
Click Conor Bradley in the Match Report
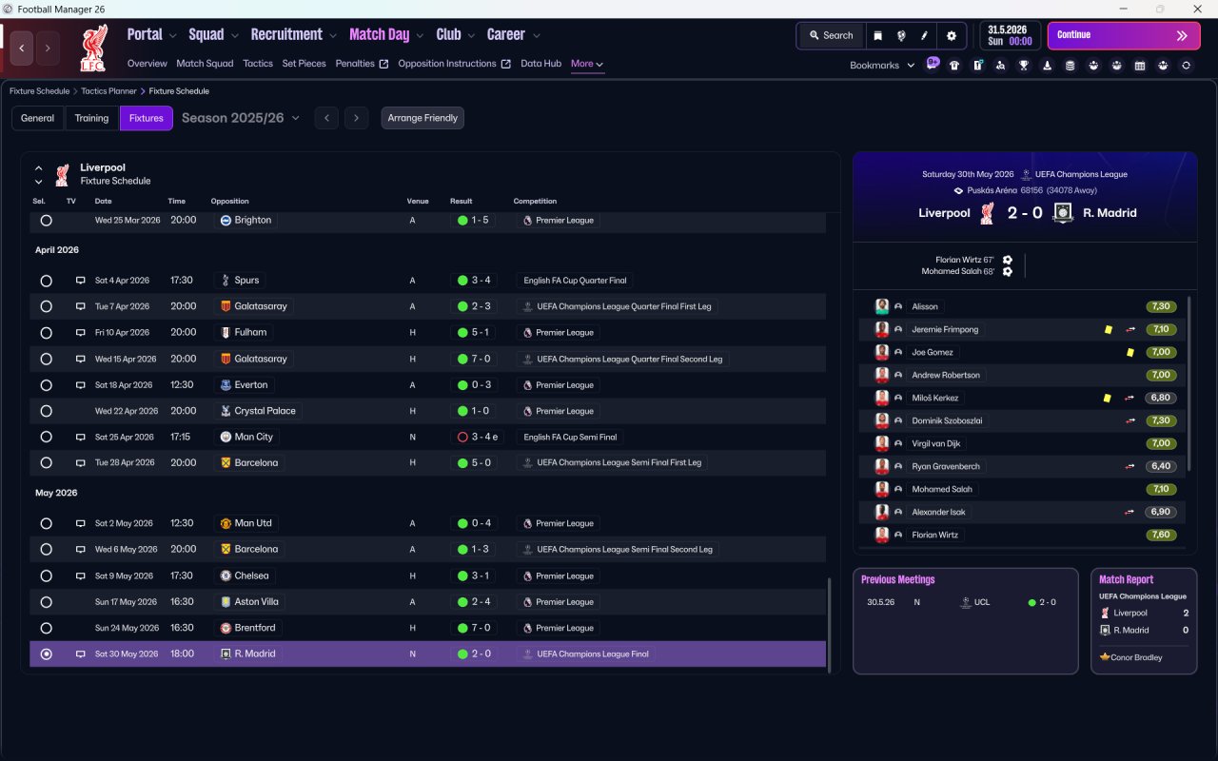1136,657
